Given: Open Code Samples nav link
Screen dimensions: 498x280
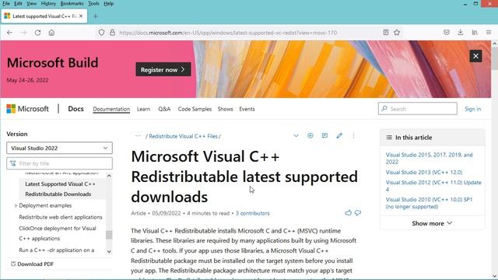Looking at the screenshot, I should coord(195,109).
